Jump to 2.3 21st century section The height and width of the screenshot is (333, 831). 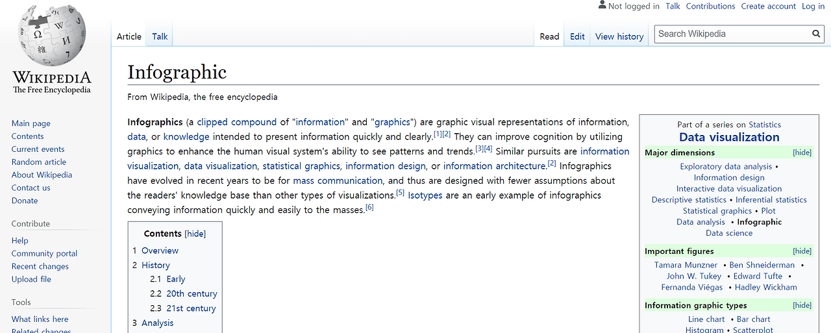click(183, 308)
